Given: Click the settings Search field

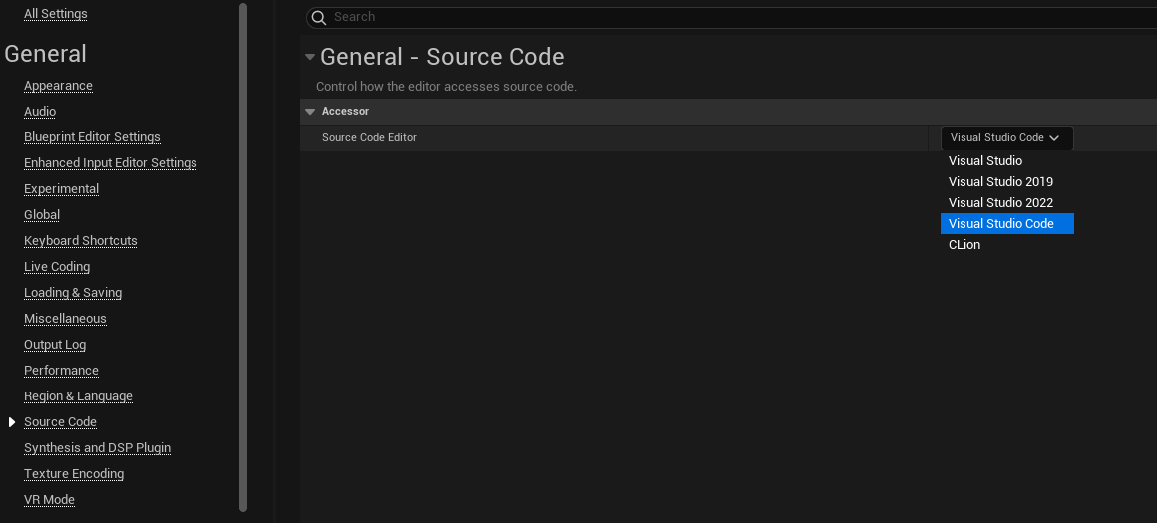Looking at the screenshot, I should [731, 17].
